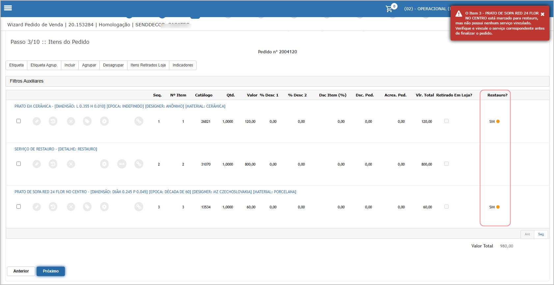Image resolution: width=554 pixels, height=285 pixels.
Task: Click edit pencil icon on SERVIÇO DE RESTAURO row
Action: pyautogui.click(x=37, y=164)
